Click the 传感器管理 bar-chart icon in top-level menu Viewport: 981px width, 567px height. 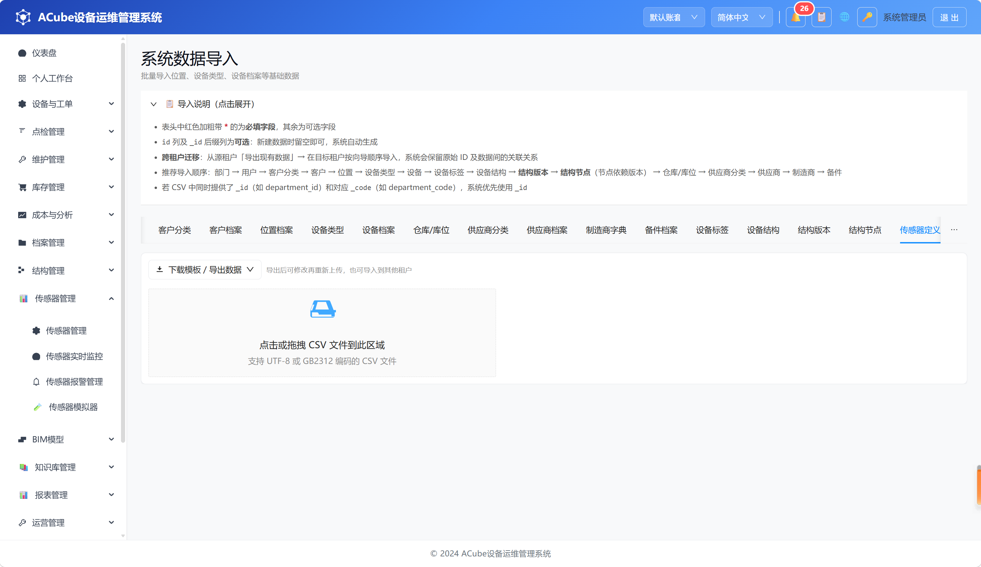click(x=24, y=298)
